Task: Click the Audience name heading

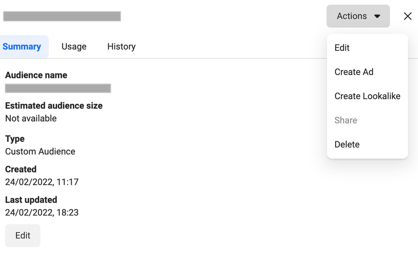Action: (x=36, y=75)
